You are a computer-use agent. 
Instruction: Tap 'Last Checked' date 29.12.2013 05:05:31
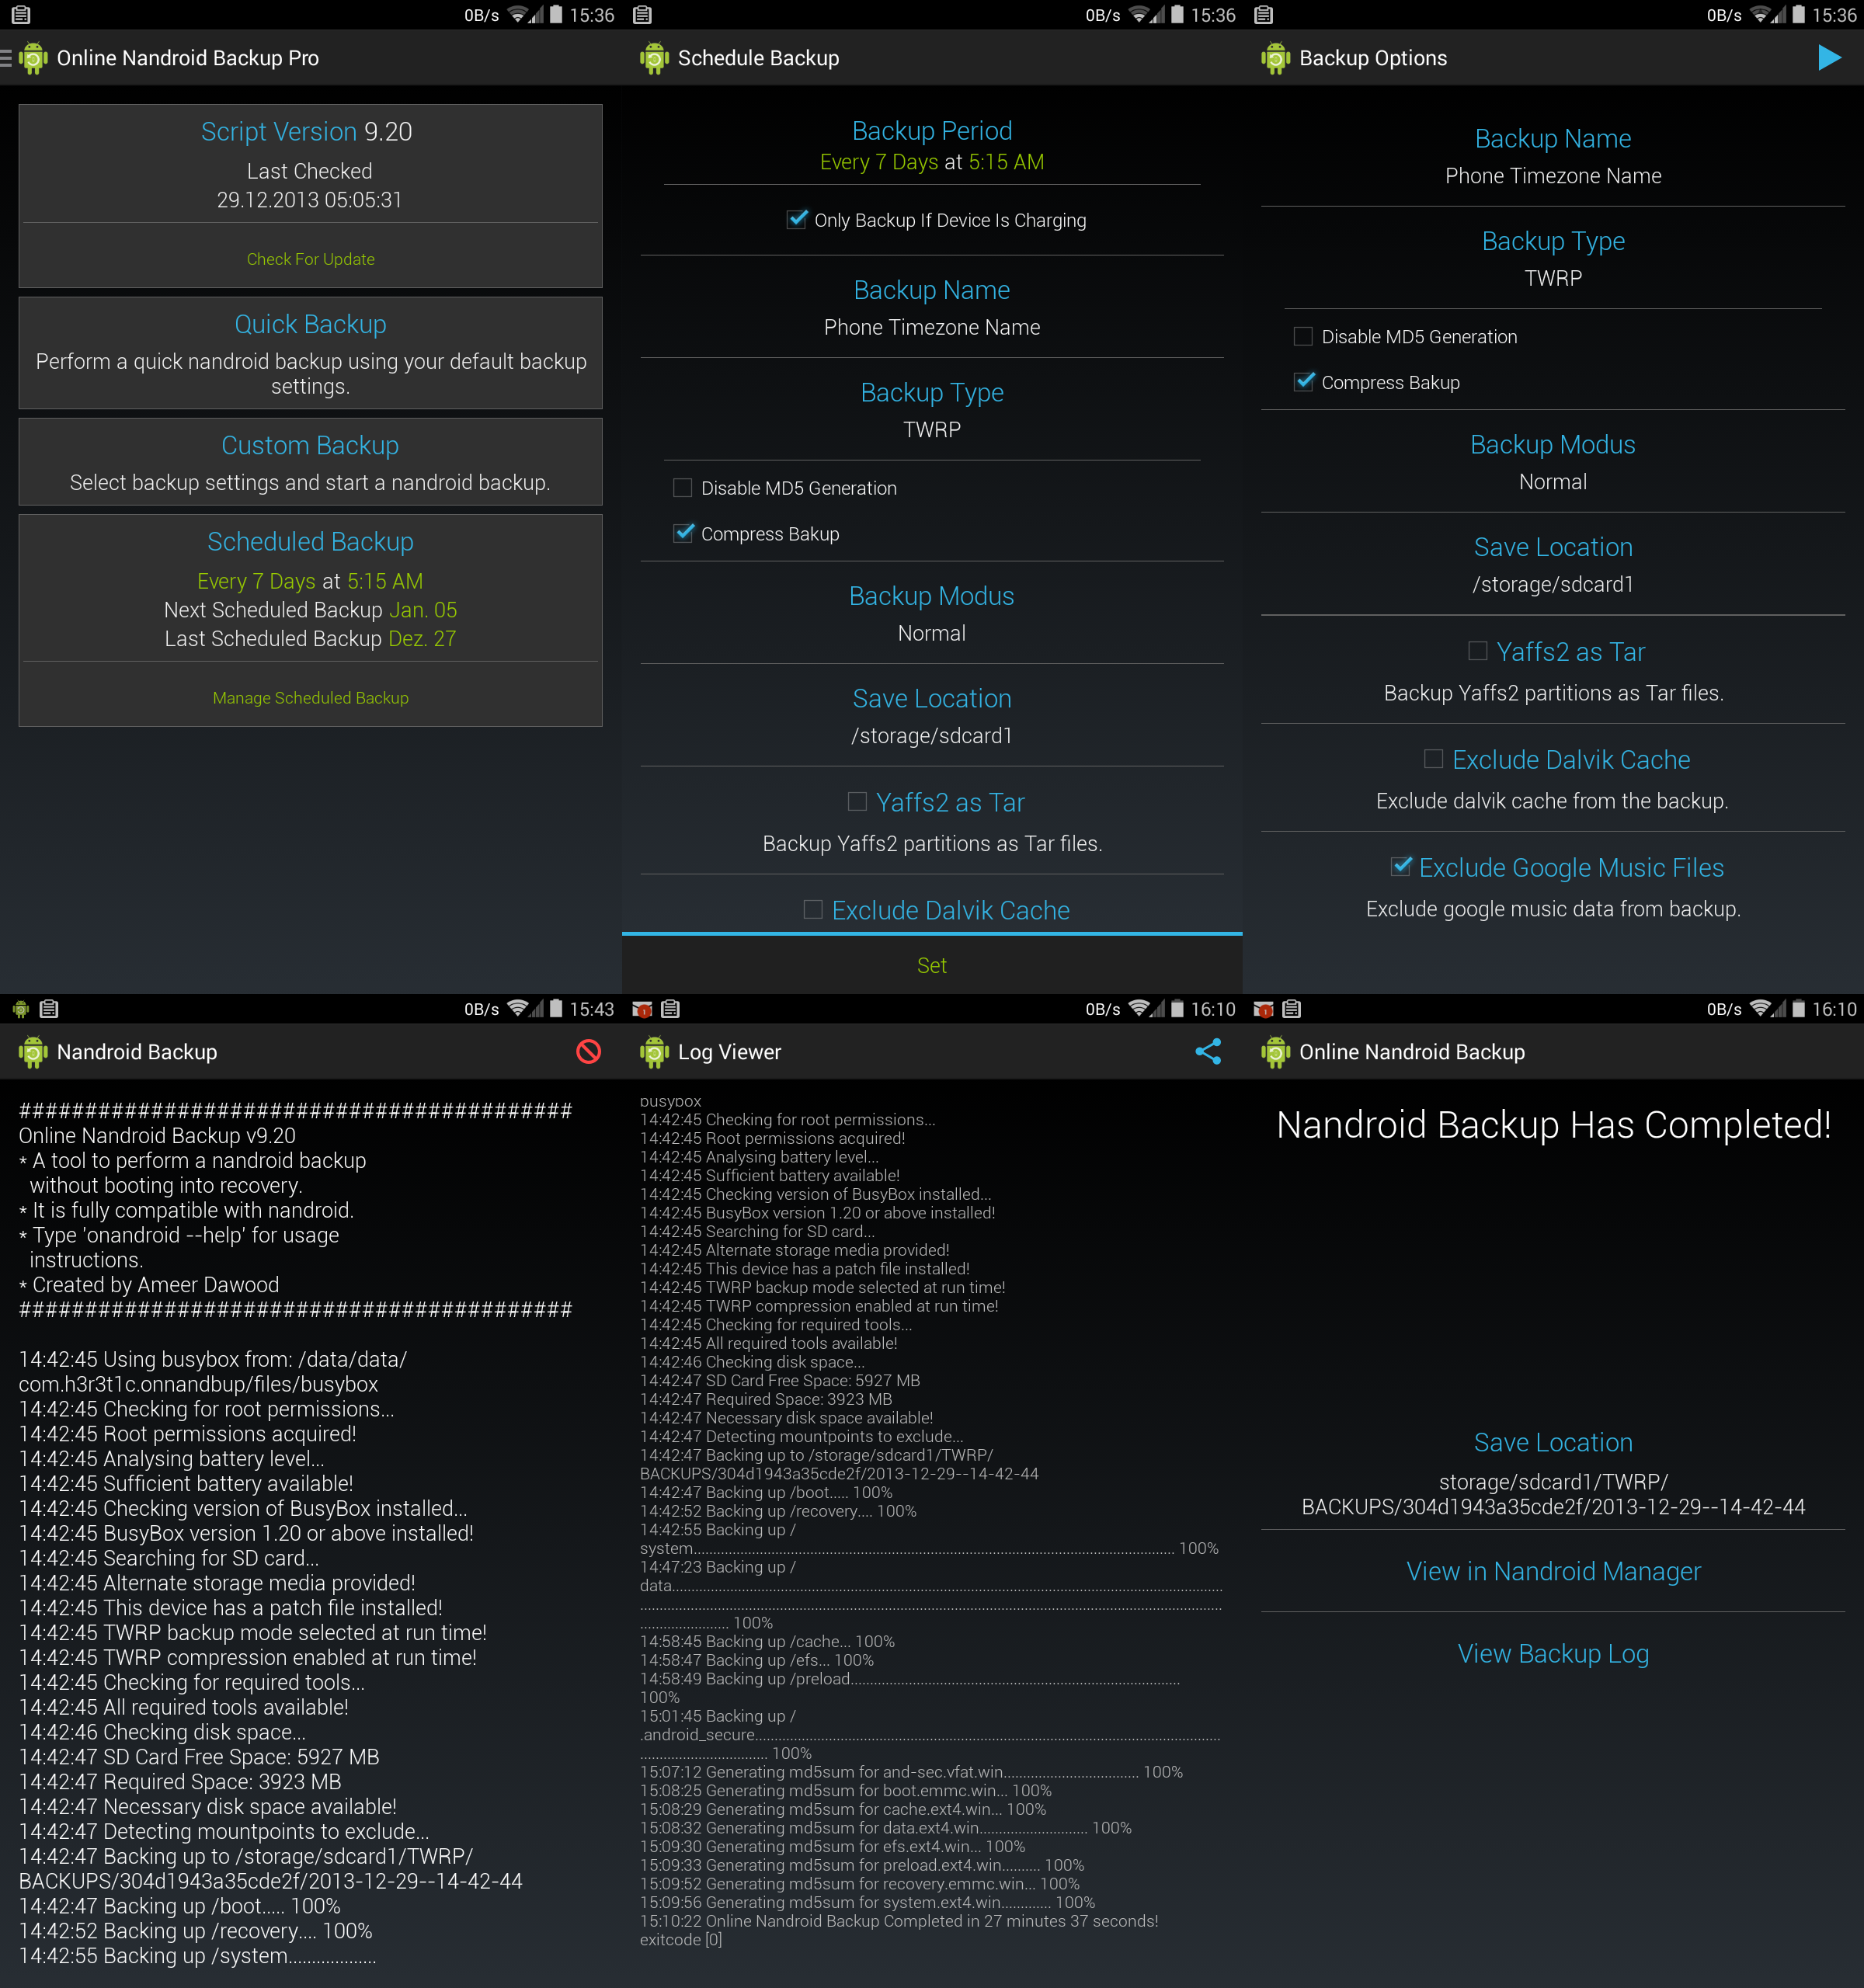point(310,200)
